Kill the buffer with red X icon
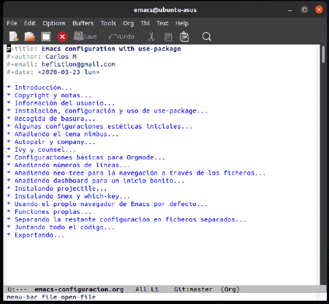This screenshot has height=304, width=329. click(x=62, y=37)
